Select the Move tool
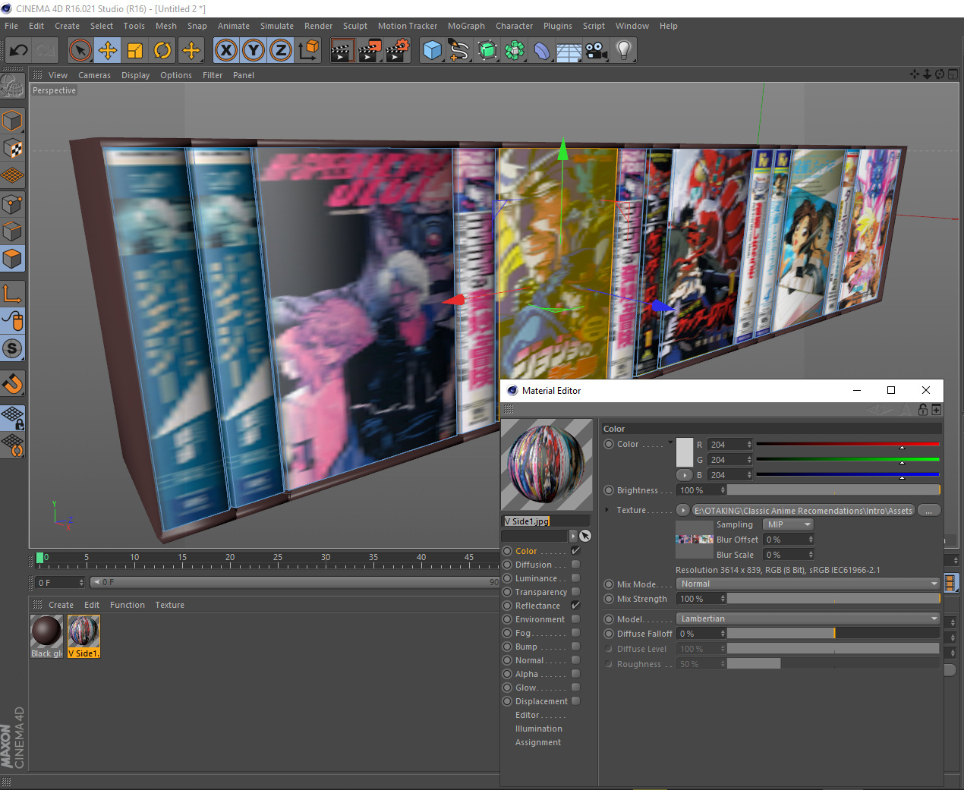 [x=108, y=51]
